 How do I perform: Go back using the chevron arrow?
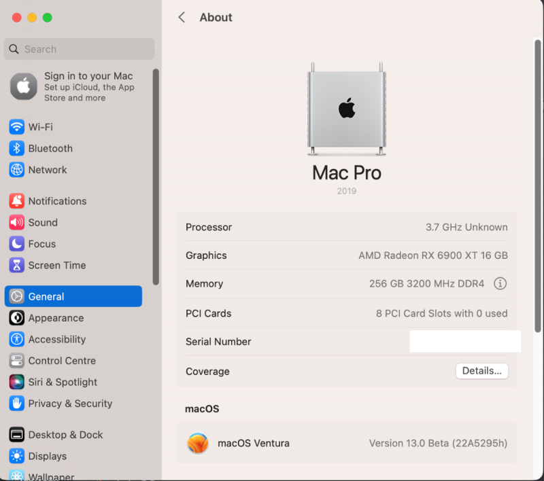point(182,18)
